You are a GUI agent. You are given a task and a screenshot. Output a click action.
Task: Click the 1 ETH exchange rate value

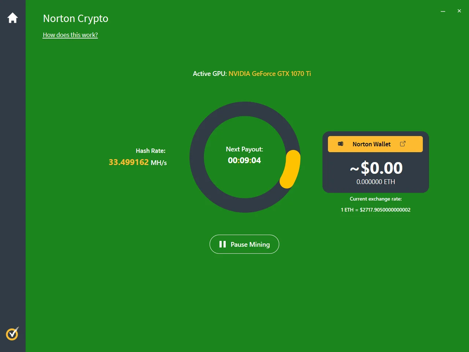tap(376, 210)
